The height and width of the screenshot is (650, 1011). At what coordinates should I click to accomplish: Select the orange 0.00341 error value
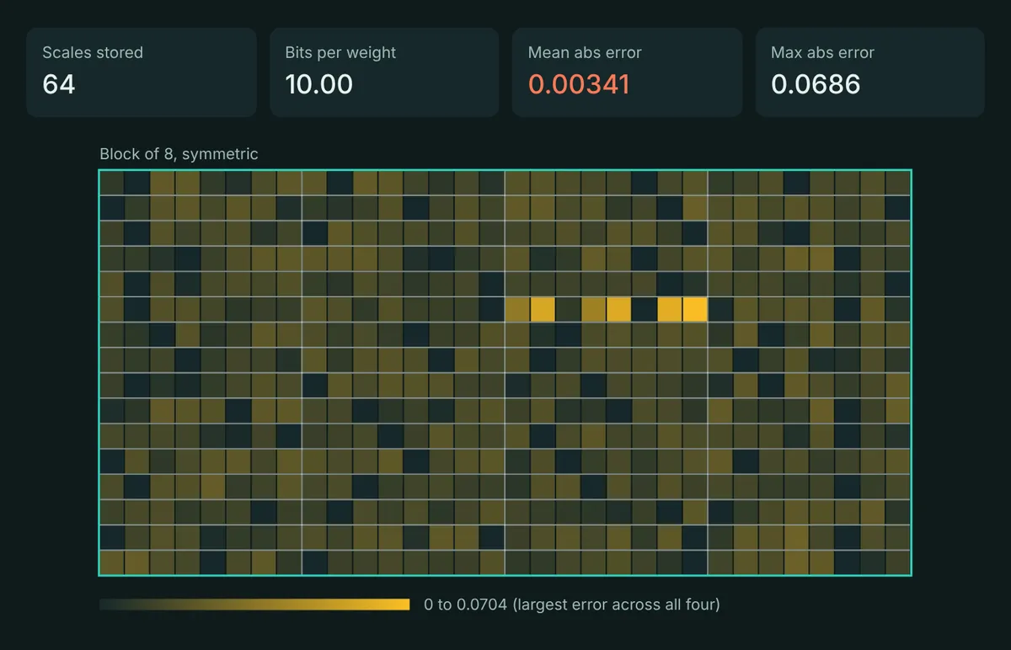click(579, 84)
